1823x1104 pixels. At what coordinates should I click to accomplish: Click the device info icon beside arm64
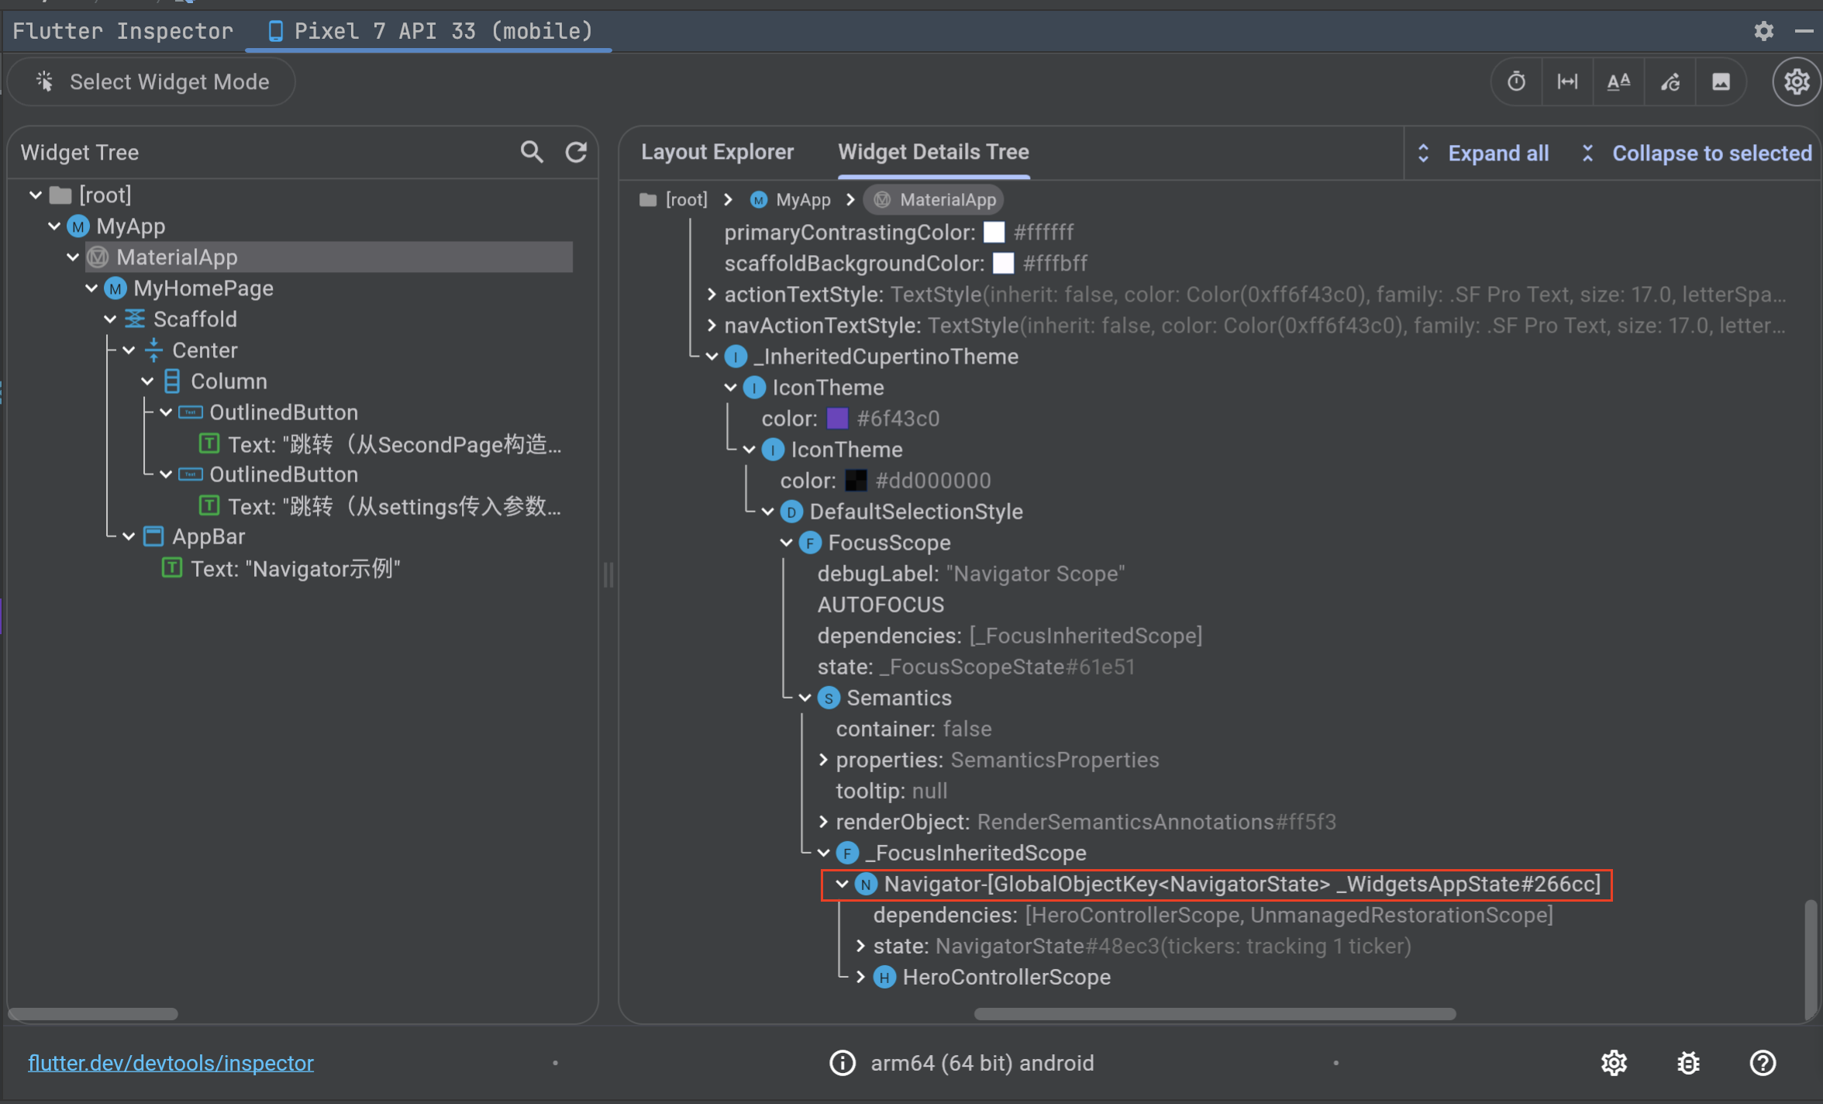tap(843, 1063)
